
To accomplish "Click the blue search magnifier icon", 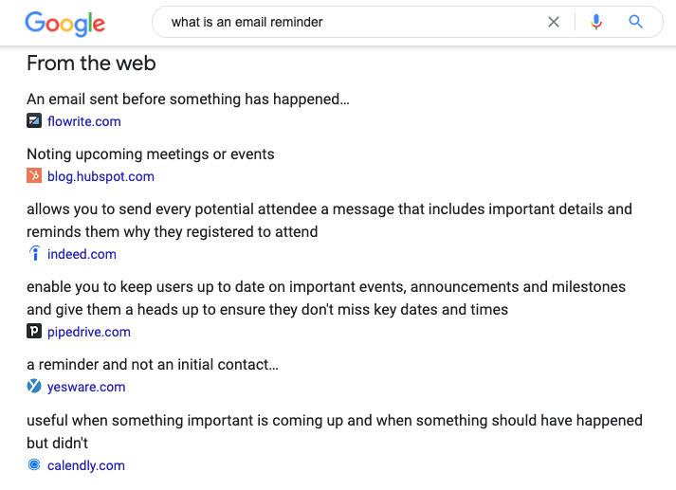I will pyautogui.click(x=636, y=22).
